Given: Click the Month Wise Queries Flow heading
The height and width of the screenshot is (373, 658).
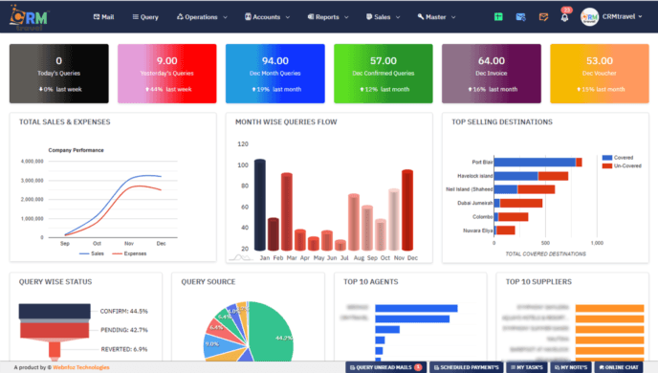Looking at the screenshot, I should coord(286,122).
